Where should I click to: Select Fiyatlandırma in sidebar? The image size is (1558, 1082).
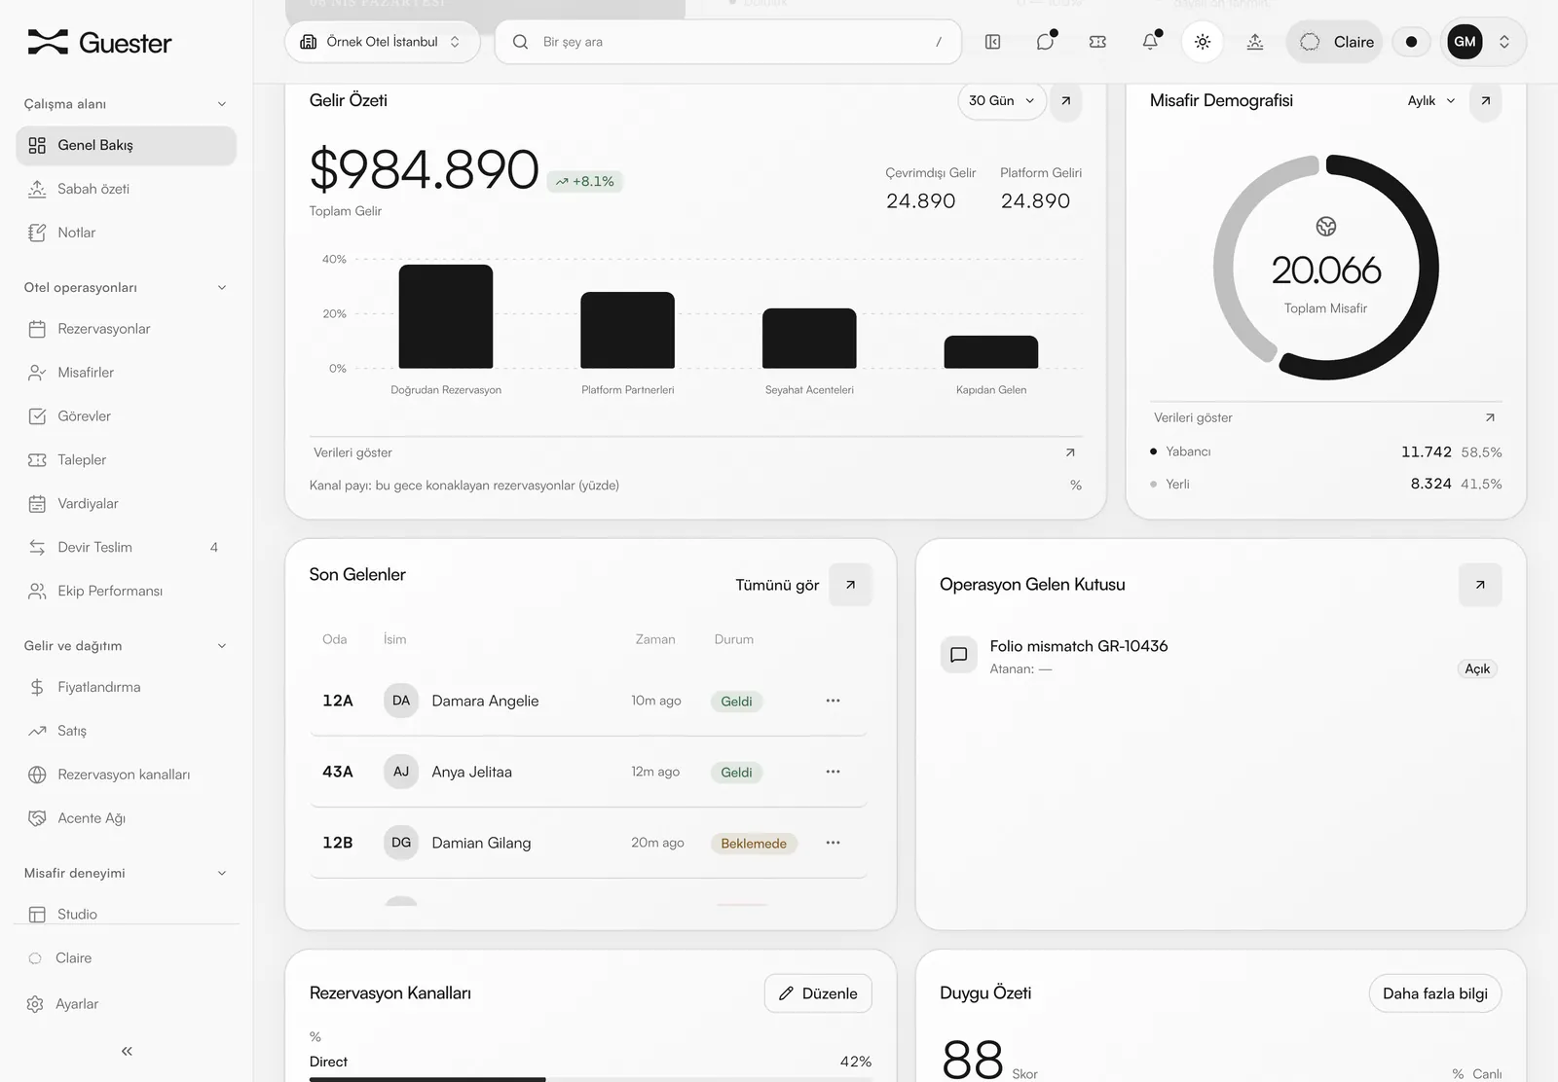pos(126,687)
